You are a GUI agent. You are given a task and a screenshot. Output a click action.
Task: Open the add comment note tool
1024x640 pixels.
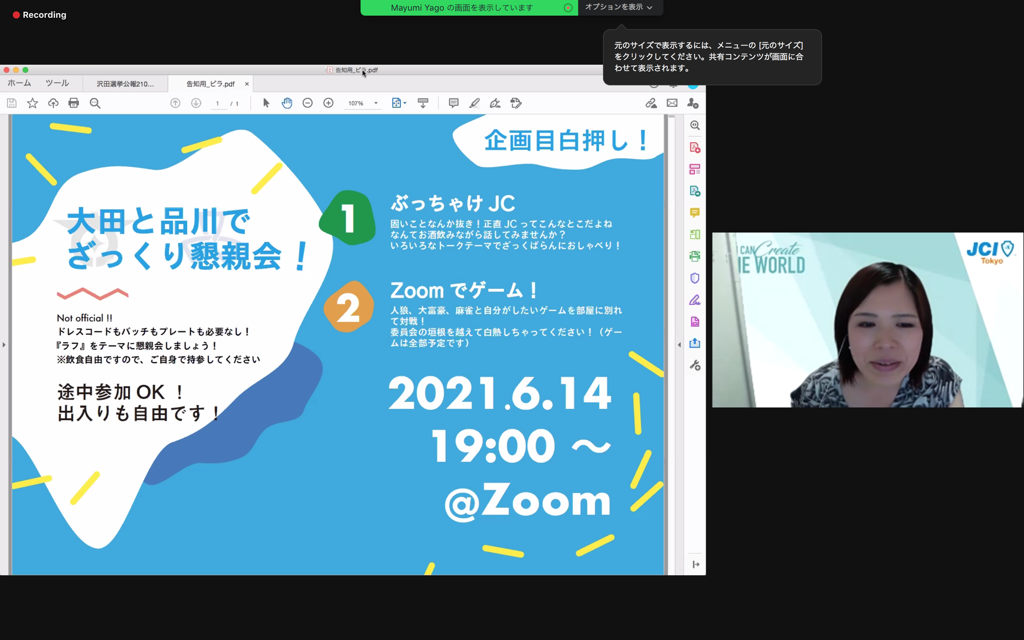click(x=454, y=103)
